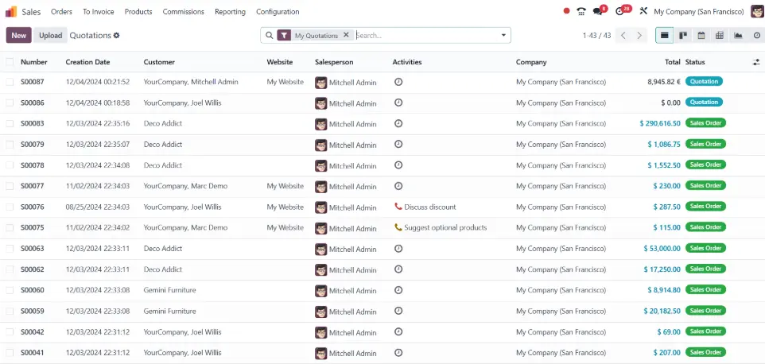Open the Configuration menu
The height and width of the screenshot is (364, 765).
pyautogui.click(x=278, y=12)
